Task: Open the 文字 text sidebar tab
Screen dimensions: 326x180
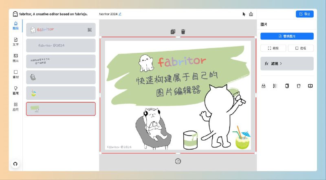Action: click(15, 42)
